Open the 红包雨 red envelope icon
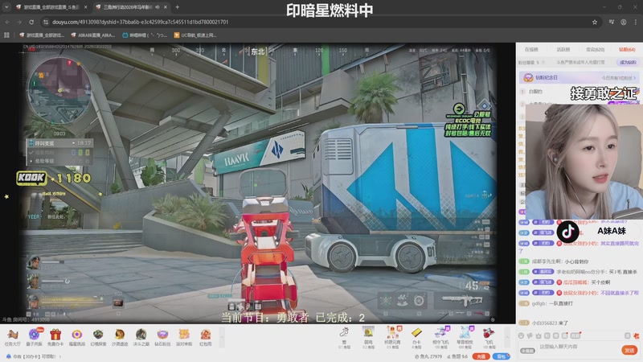This screenshot has width=643, height=362. 206,337
